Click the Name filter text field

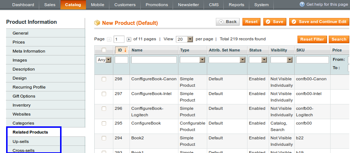(x=154, y=60)
